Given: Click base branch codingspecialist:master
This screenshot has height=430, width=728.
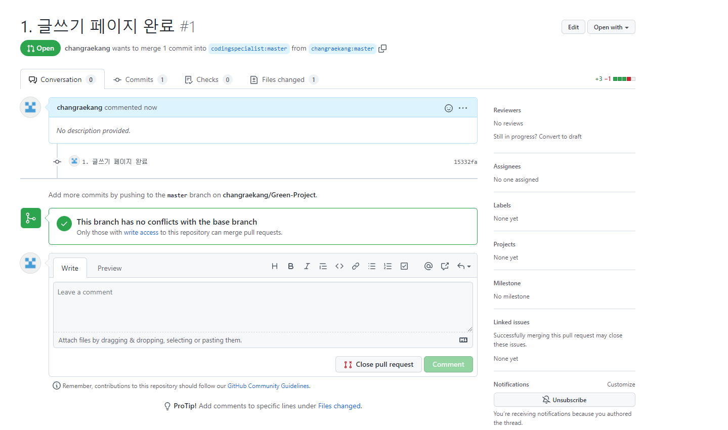Looking at the screenshot, I should pos(249,49).
